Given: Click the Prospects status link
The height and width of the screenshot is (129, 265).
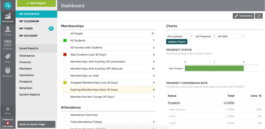Looking at the screenshot, I should [174, 102].
